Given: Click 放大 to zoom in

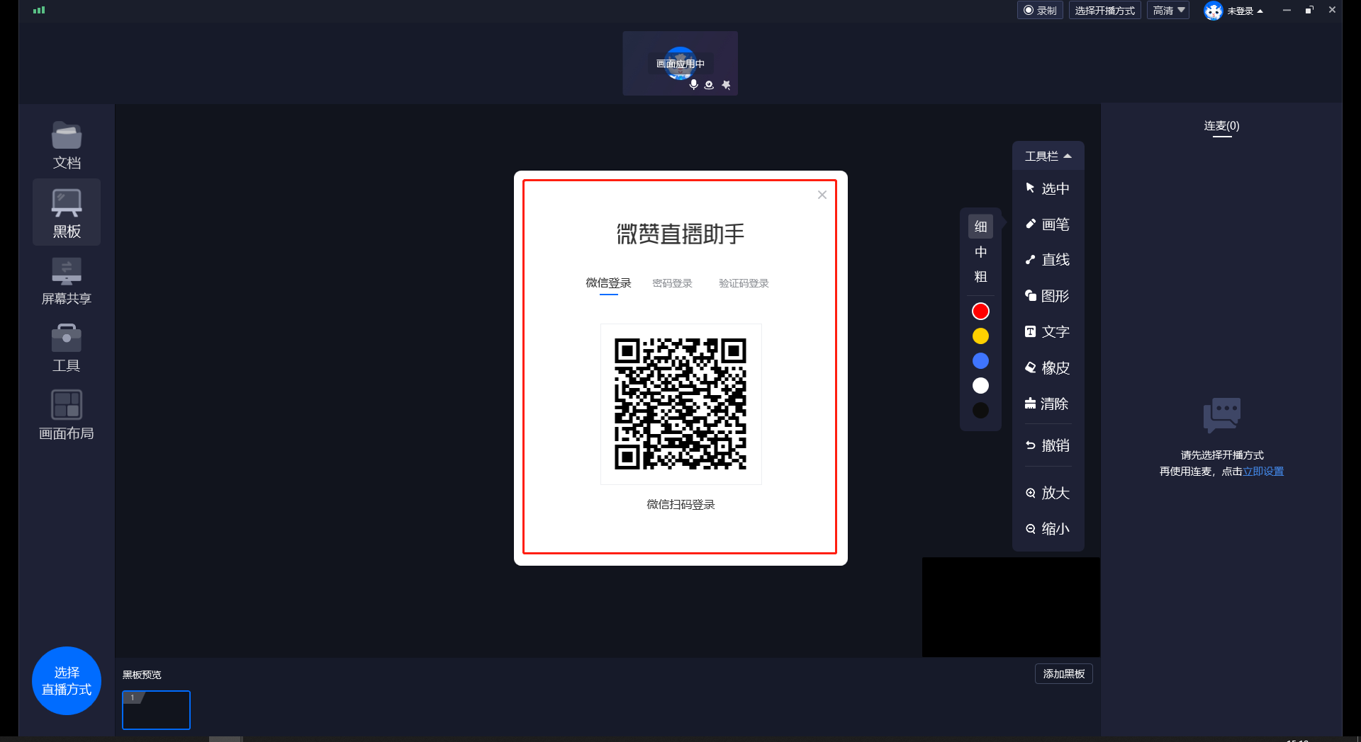Looking at the screenshot, I should [1048, 493].
